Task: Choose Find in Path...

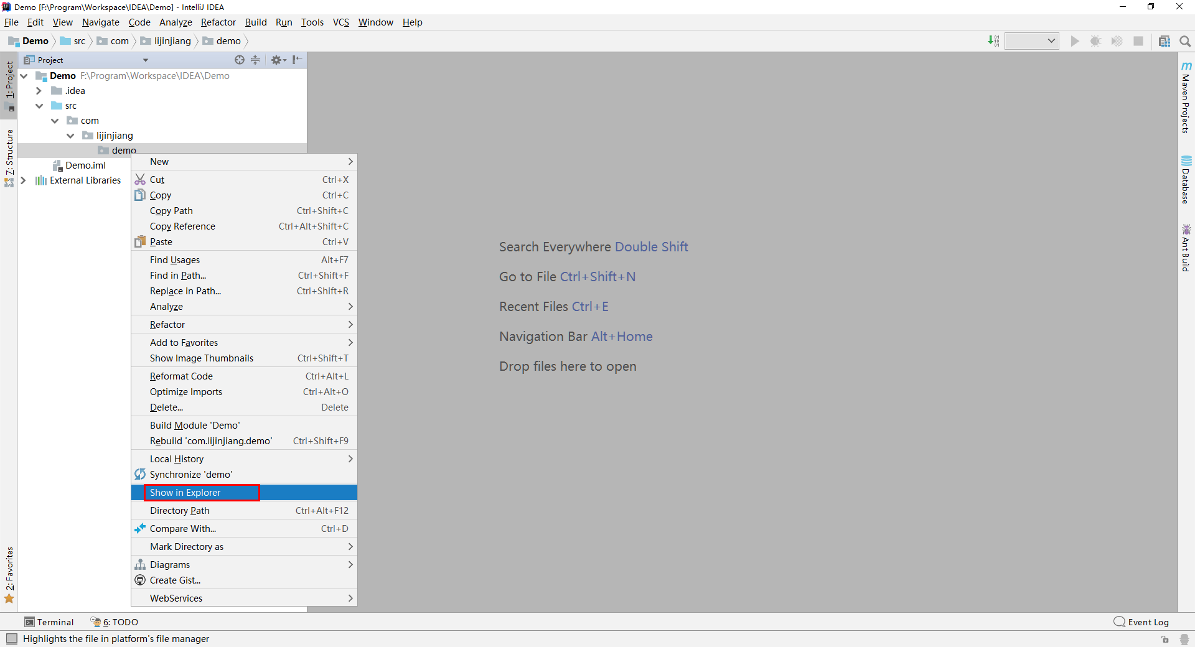Action: click(244, 276)
